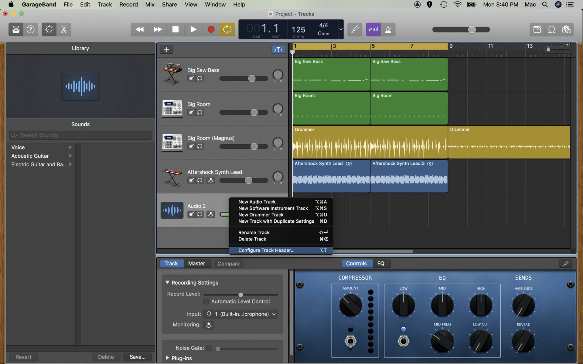
Task: Switch to the Master tab
Action: click(x=197, y=263)
